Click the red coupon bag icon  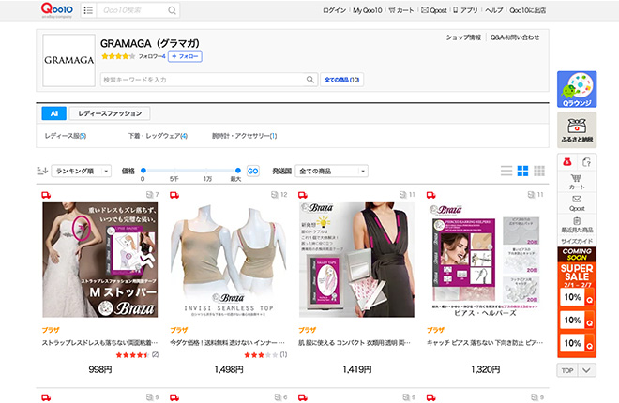pyautogui.click(x=567, y=162)
